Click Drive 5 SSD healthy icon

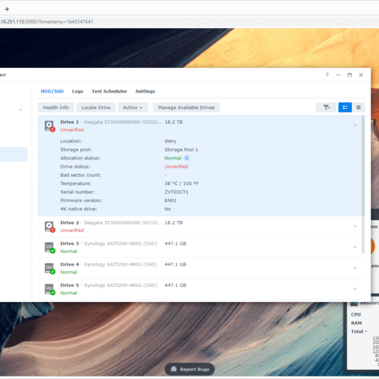tap(50, 289)
